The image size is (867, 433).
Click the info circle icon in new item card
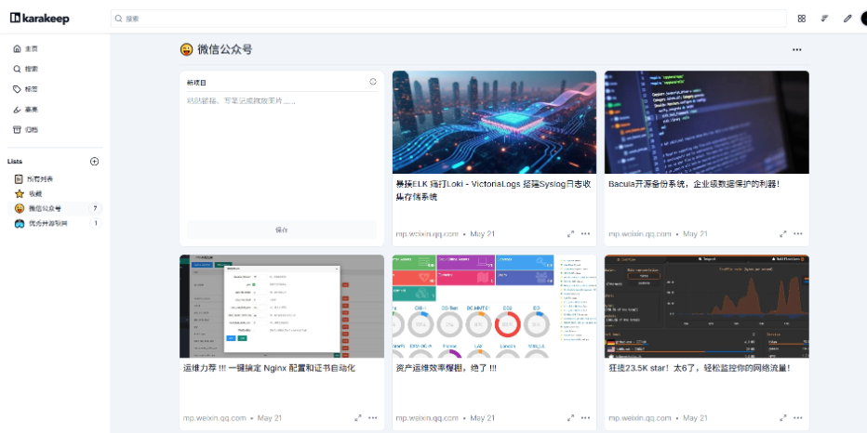point(373,82)
